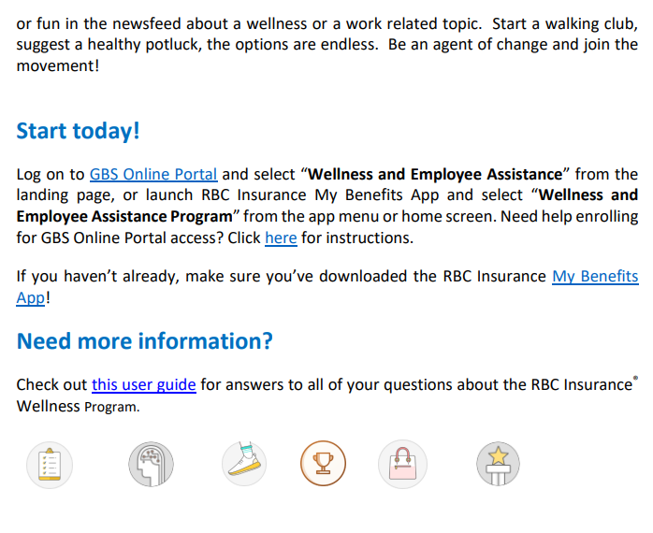
Task: Click the orange trophy icon
Action: pos(323,464)
